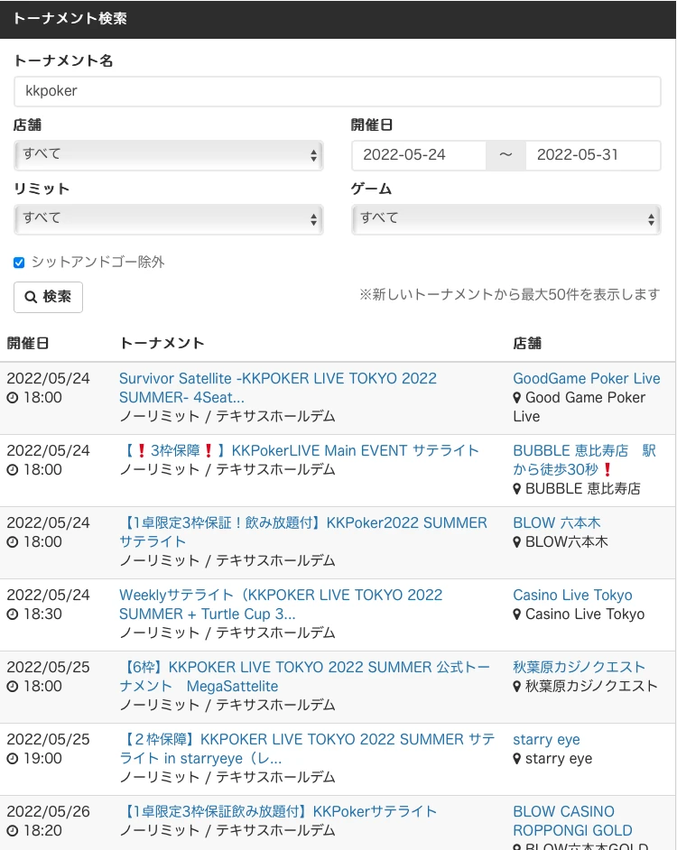The image size is (677, 850).
Task: Click the 検索 search button
Action: click(x=48, y=297)
